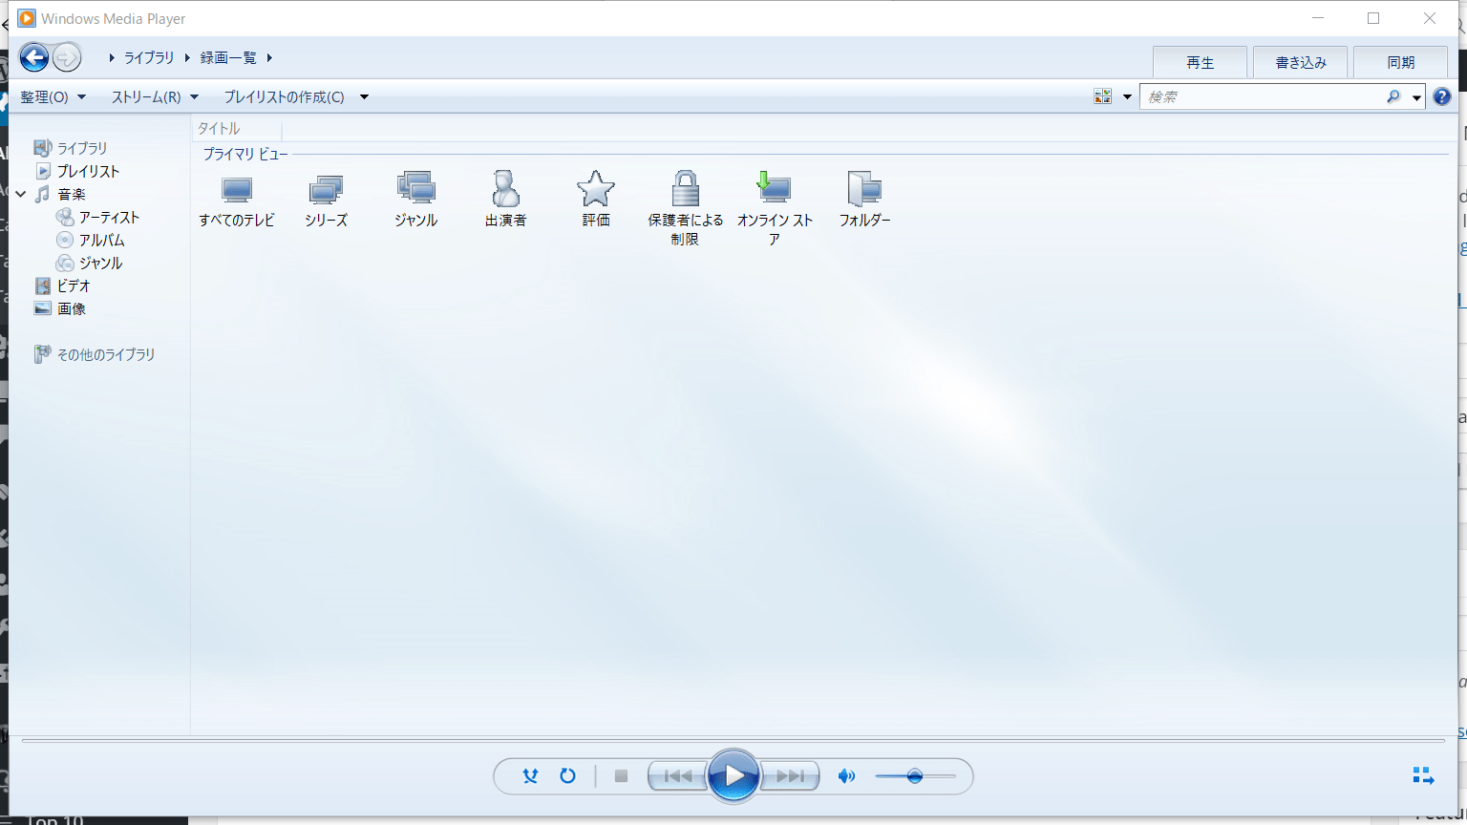This screenshot has height=825, width=1467.
Task: Mute the volume speaker button
Action: (846, 776)
